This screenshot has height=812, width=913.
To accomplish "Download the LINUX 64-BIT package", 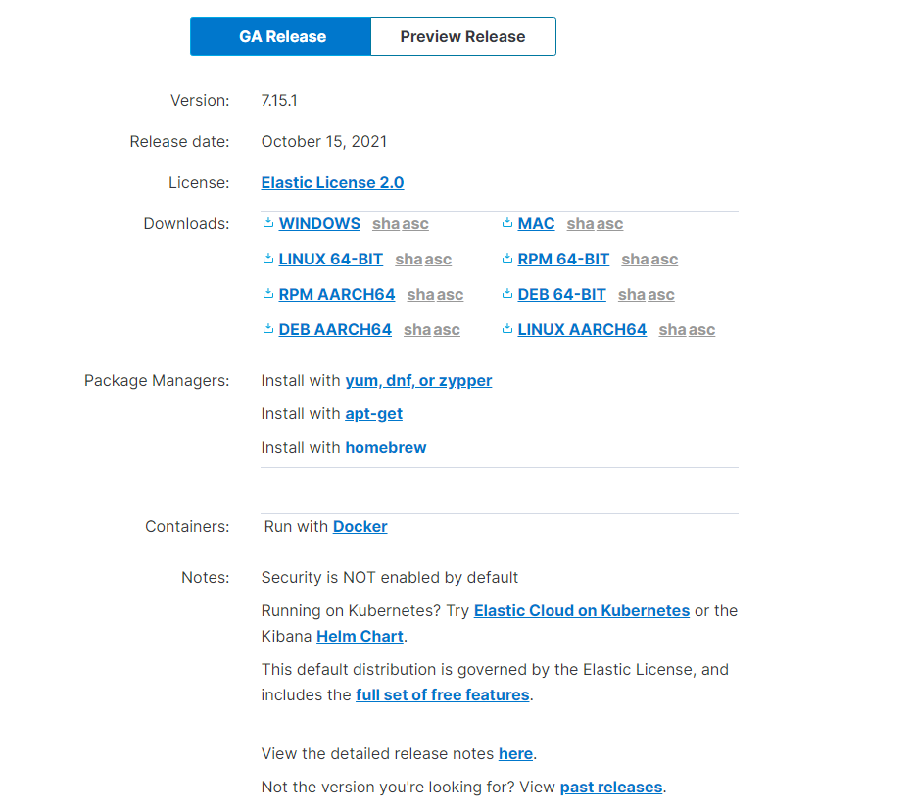I will click(x=331, y=259).
